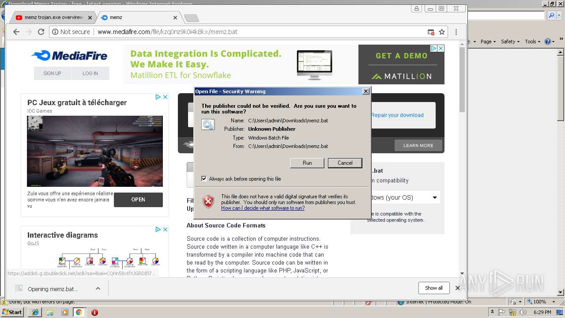Open the Windows (your OS) dropdown
Screen dimensions: 565x318
403,197
